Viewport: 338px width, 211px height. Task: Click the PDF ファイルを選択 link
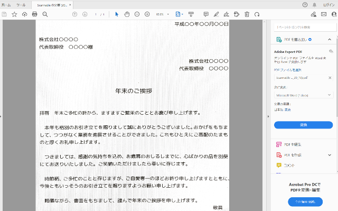(287, 70)
